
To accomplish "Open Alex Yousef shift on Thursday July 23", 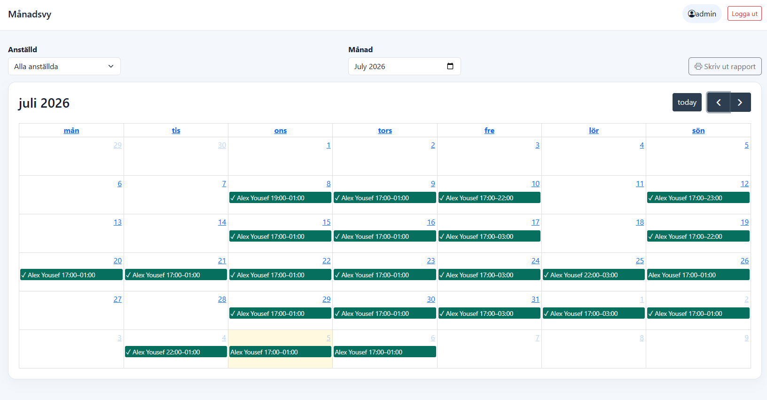I will 385,275.
